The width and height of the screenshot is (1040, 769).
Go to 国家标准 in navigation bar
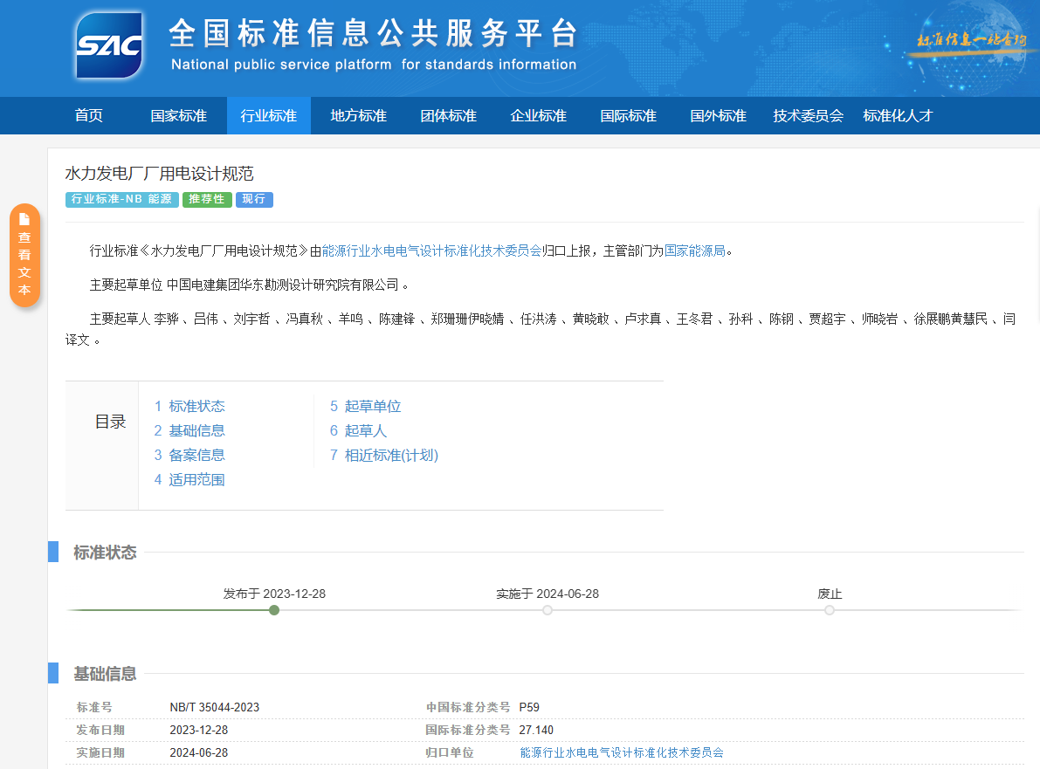pos(178,115)
